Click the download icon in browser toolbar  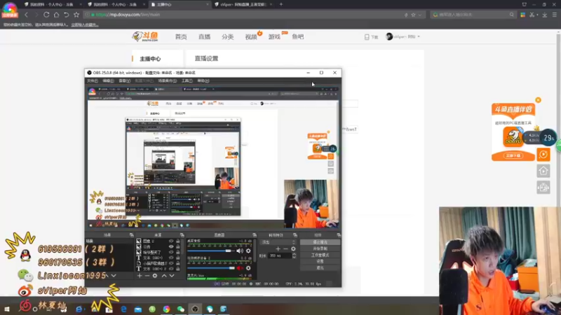pyautogui.click(x=545, y=15)
